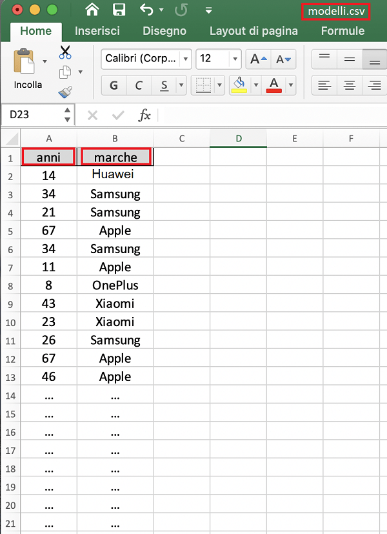This screenshot has width=387, height=534.
Task: Select the cell containing 26
Action: click(48, 340)
